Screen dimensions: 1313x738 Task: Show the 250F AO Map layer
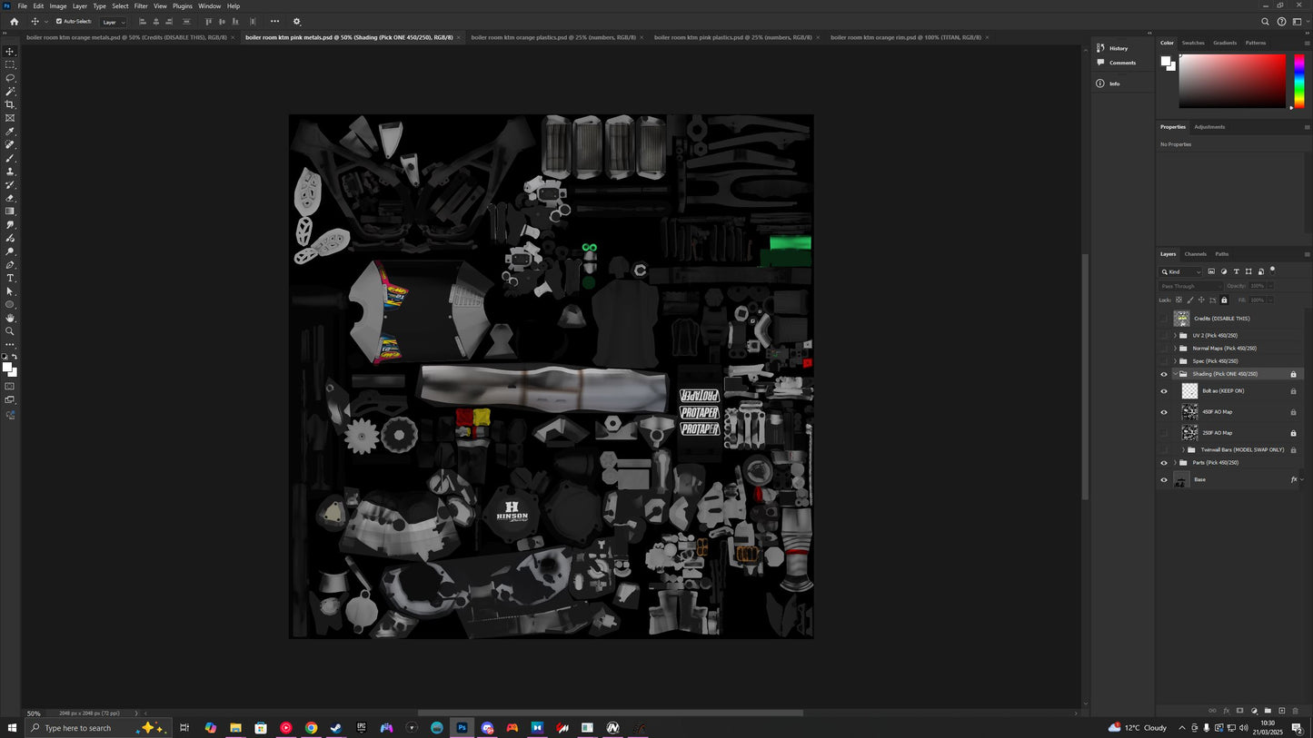[1164, 433]
